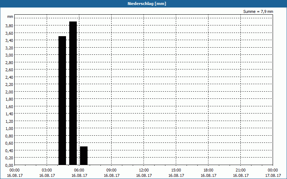287x179 pixels.
Task: Click the small 0,50 mm precipitation bar
Action: click(84, 156)
